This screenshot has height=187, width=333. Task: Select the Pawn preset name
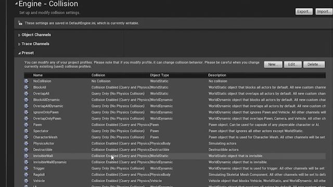tap(37, 125)
